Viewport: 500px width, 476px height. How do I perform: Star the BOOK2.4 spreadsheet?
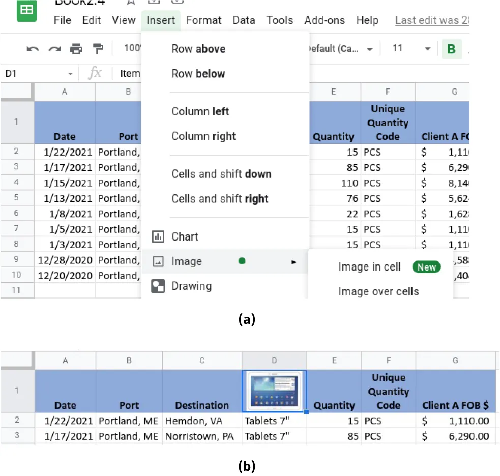tap(130, 3)
